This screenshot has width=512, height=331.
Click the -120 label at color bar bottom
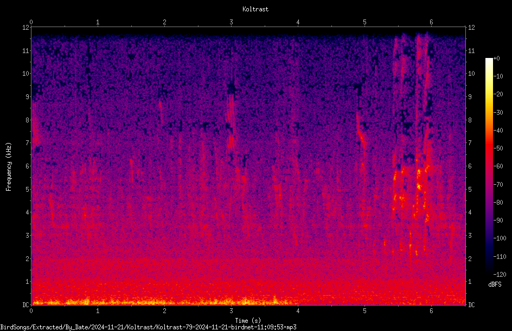[500, 274]
